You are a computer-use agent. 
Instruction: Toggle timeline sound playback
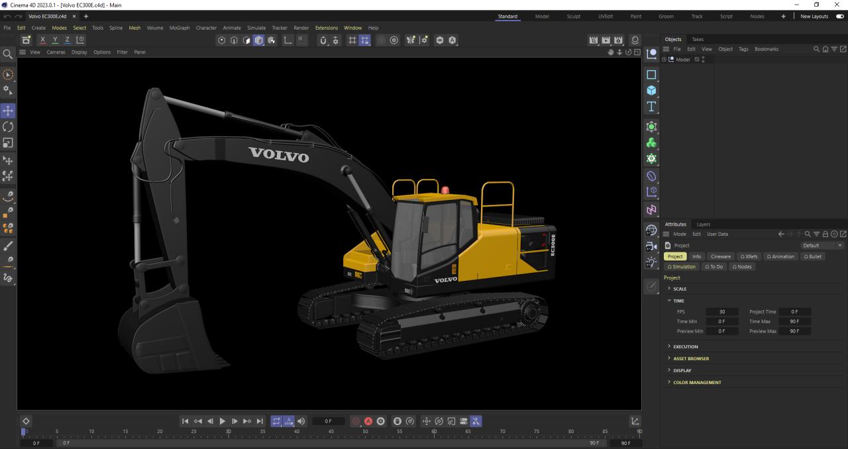pos(301,421)
